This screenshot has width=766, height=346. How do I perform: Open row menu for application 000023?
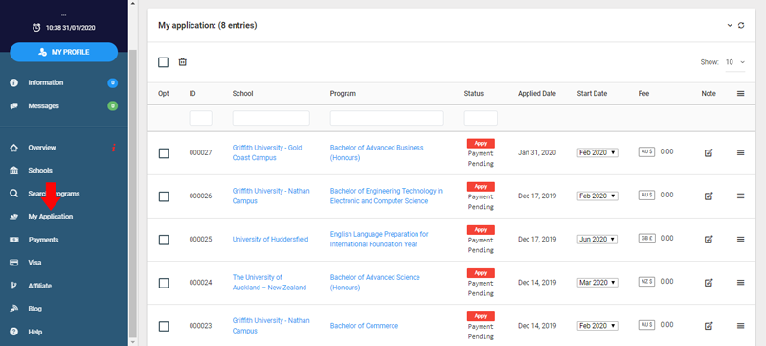740,326
